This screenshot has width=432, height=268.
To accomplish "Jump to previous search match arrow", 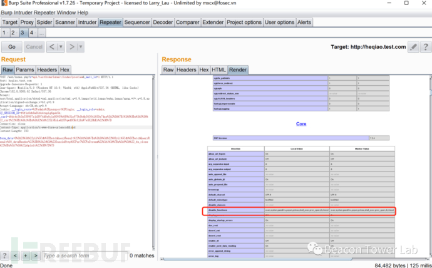I will point(15,255).
